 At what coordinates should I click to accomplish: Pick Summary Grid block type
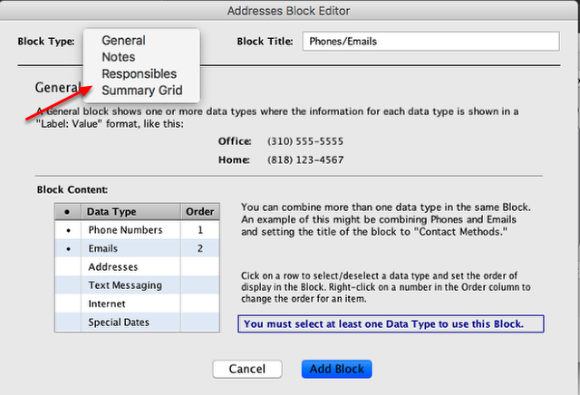point(141,91)
